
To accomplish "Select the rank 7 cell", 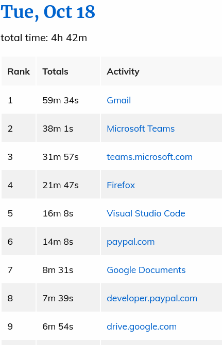I will coord(19,270).
